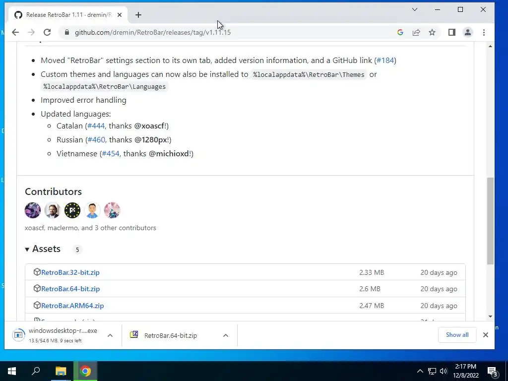View site security lock info
The width and height of the screenshot is (508, 381).
(x=67, y=32)
